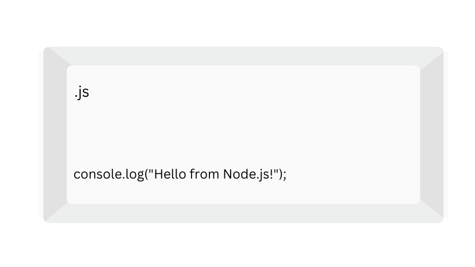The width and height of the screenshot is (475, 267).
Task: Click the top-right corner of the bevel frame
Action: 439,51
